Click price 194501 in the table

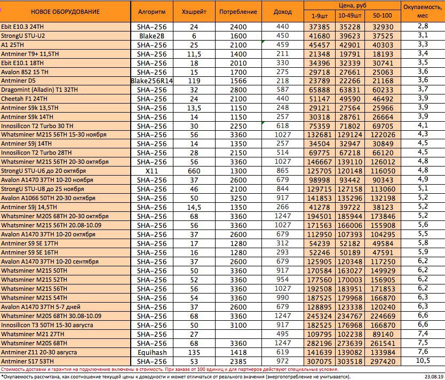pyautogui.click(x=320, y=216)
